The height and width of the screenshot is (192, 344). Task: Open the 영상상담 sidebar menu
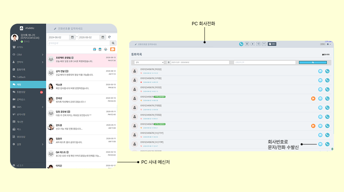pyautogui.click(x=28, y=137)
